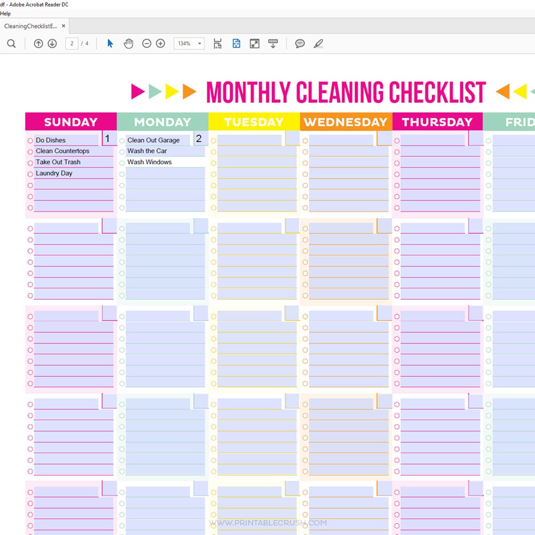Check off the Do Dishes task
535x535 pixels.
pos(30,140)
